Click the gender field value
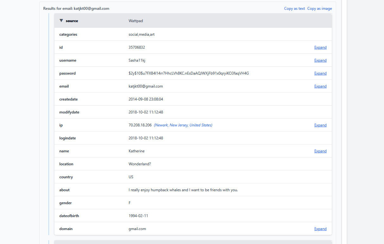Image resolution: width=384 pixels, height=244 pixels. tap(129, 203)
